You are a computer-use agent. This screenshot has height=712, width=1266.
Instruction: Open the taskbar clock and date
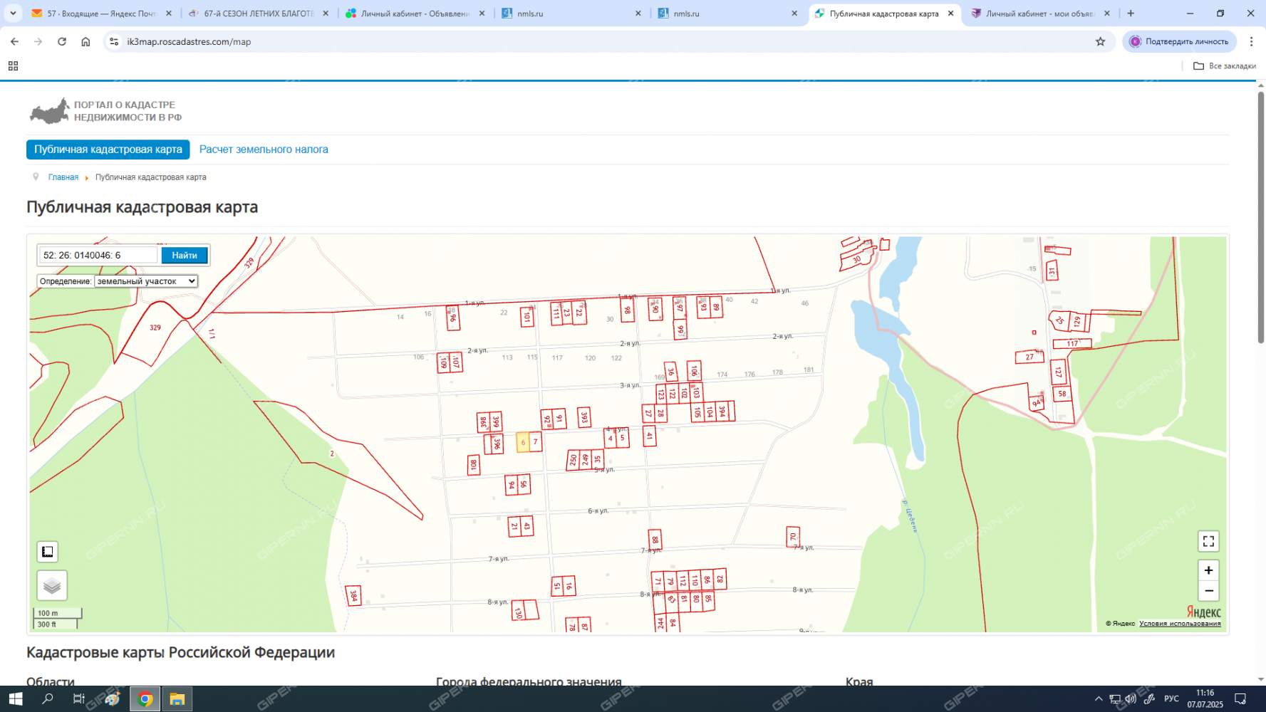(1205, 698)
